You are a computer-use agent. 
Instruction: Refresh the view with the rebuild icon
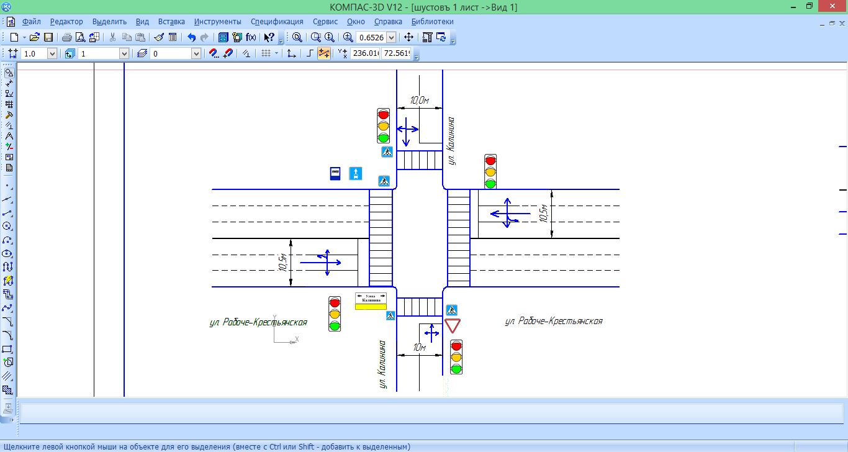[x=441, y=37]
